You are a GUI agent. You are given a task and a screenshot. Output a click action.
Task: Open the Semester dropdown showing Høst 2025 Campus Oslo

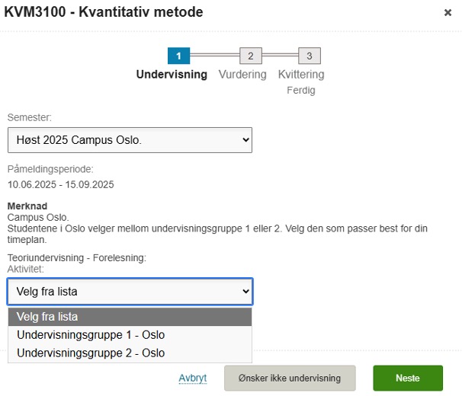(130, 140)
